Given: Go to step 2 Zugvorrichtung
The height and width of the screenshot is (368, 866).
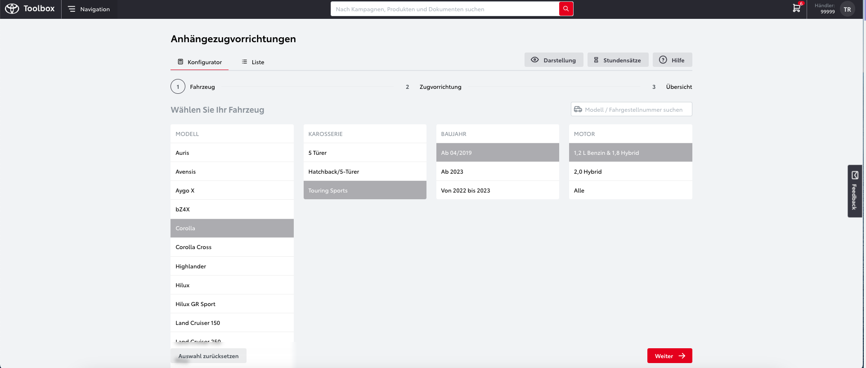Looking at the screenshot, I should pyautogui.click(x=440, y=87).
